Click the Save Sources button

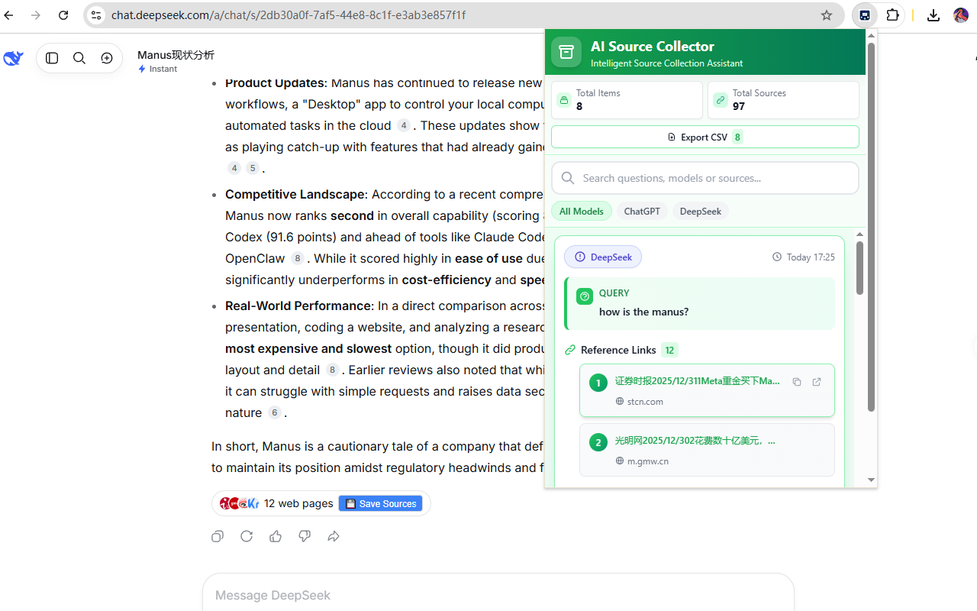coord(380,504)
